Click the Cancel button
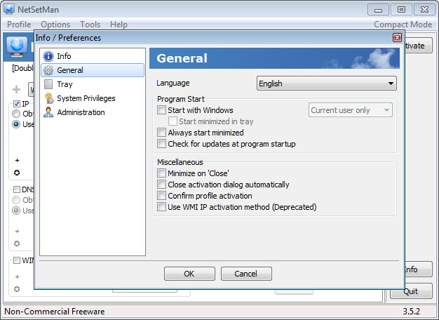 click(x=246, y=274)
